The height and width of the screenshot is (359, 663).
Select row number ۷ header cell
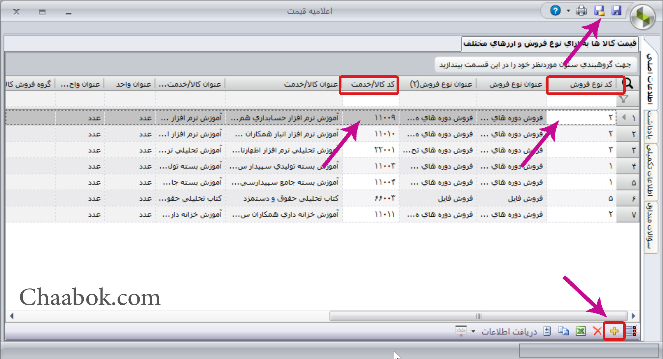[628, 215]
